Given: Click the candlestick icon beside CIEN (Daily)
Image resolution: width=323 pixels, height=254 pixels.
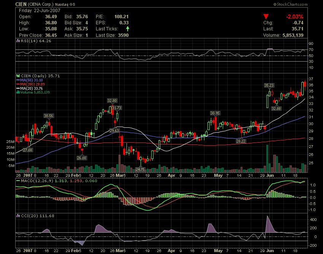Looking at the screenshot, I should coord(18,76).
